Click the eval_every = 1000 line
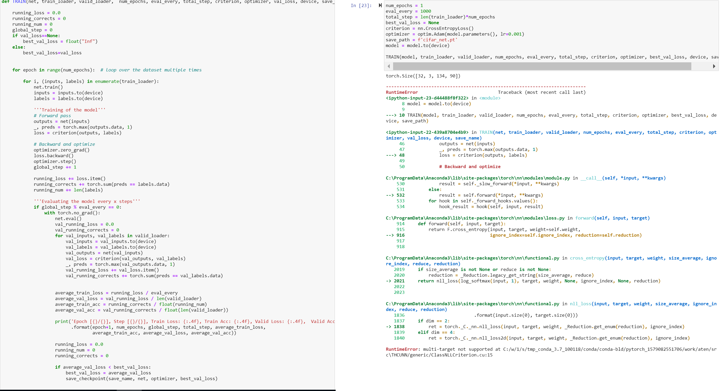The height and width of the screenshot is (391, 722). 408,11
